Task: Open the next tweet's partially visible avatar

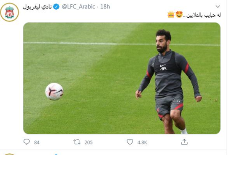Action: [9, 154]
